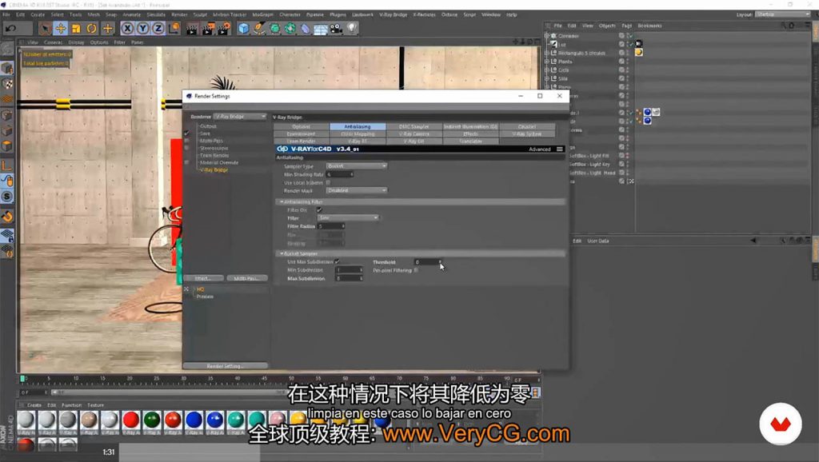Switch to the Color Mapping tab
Viewport: 819px width, 462px height.
coord(358,133)
